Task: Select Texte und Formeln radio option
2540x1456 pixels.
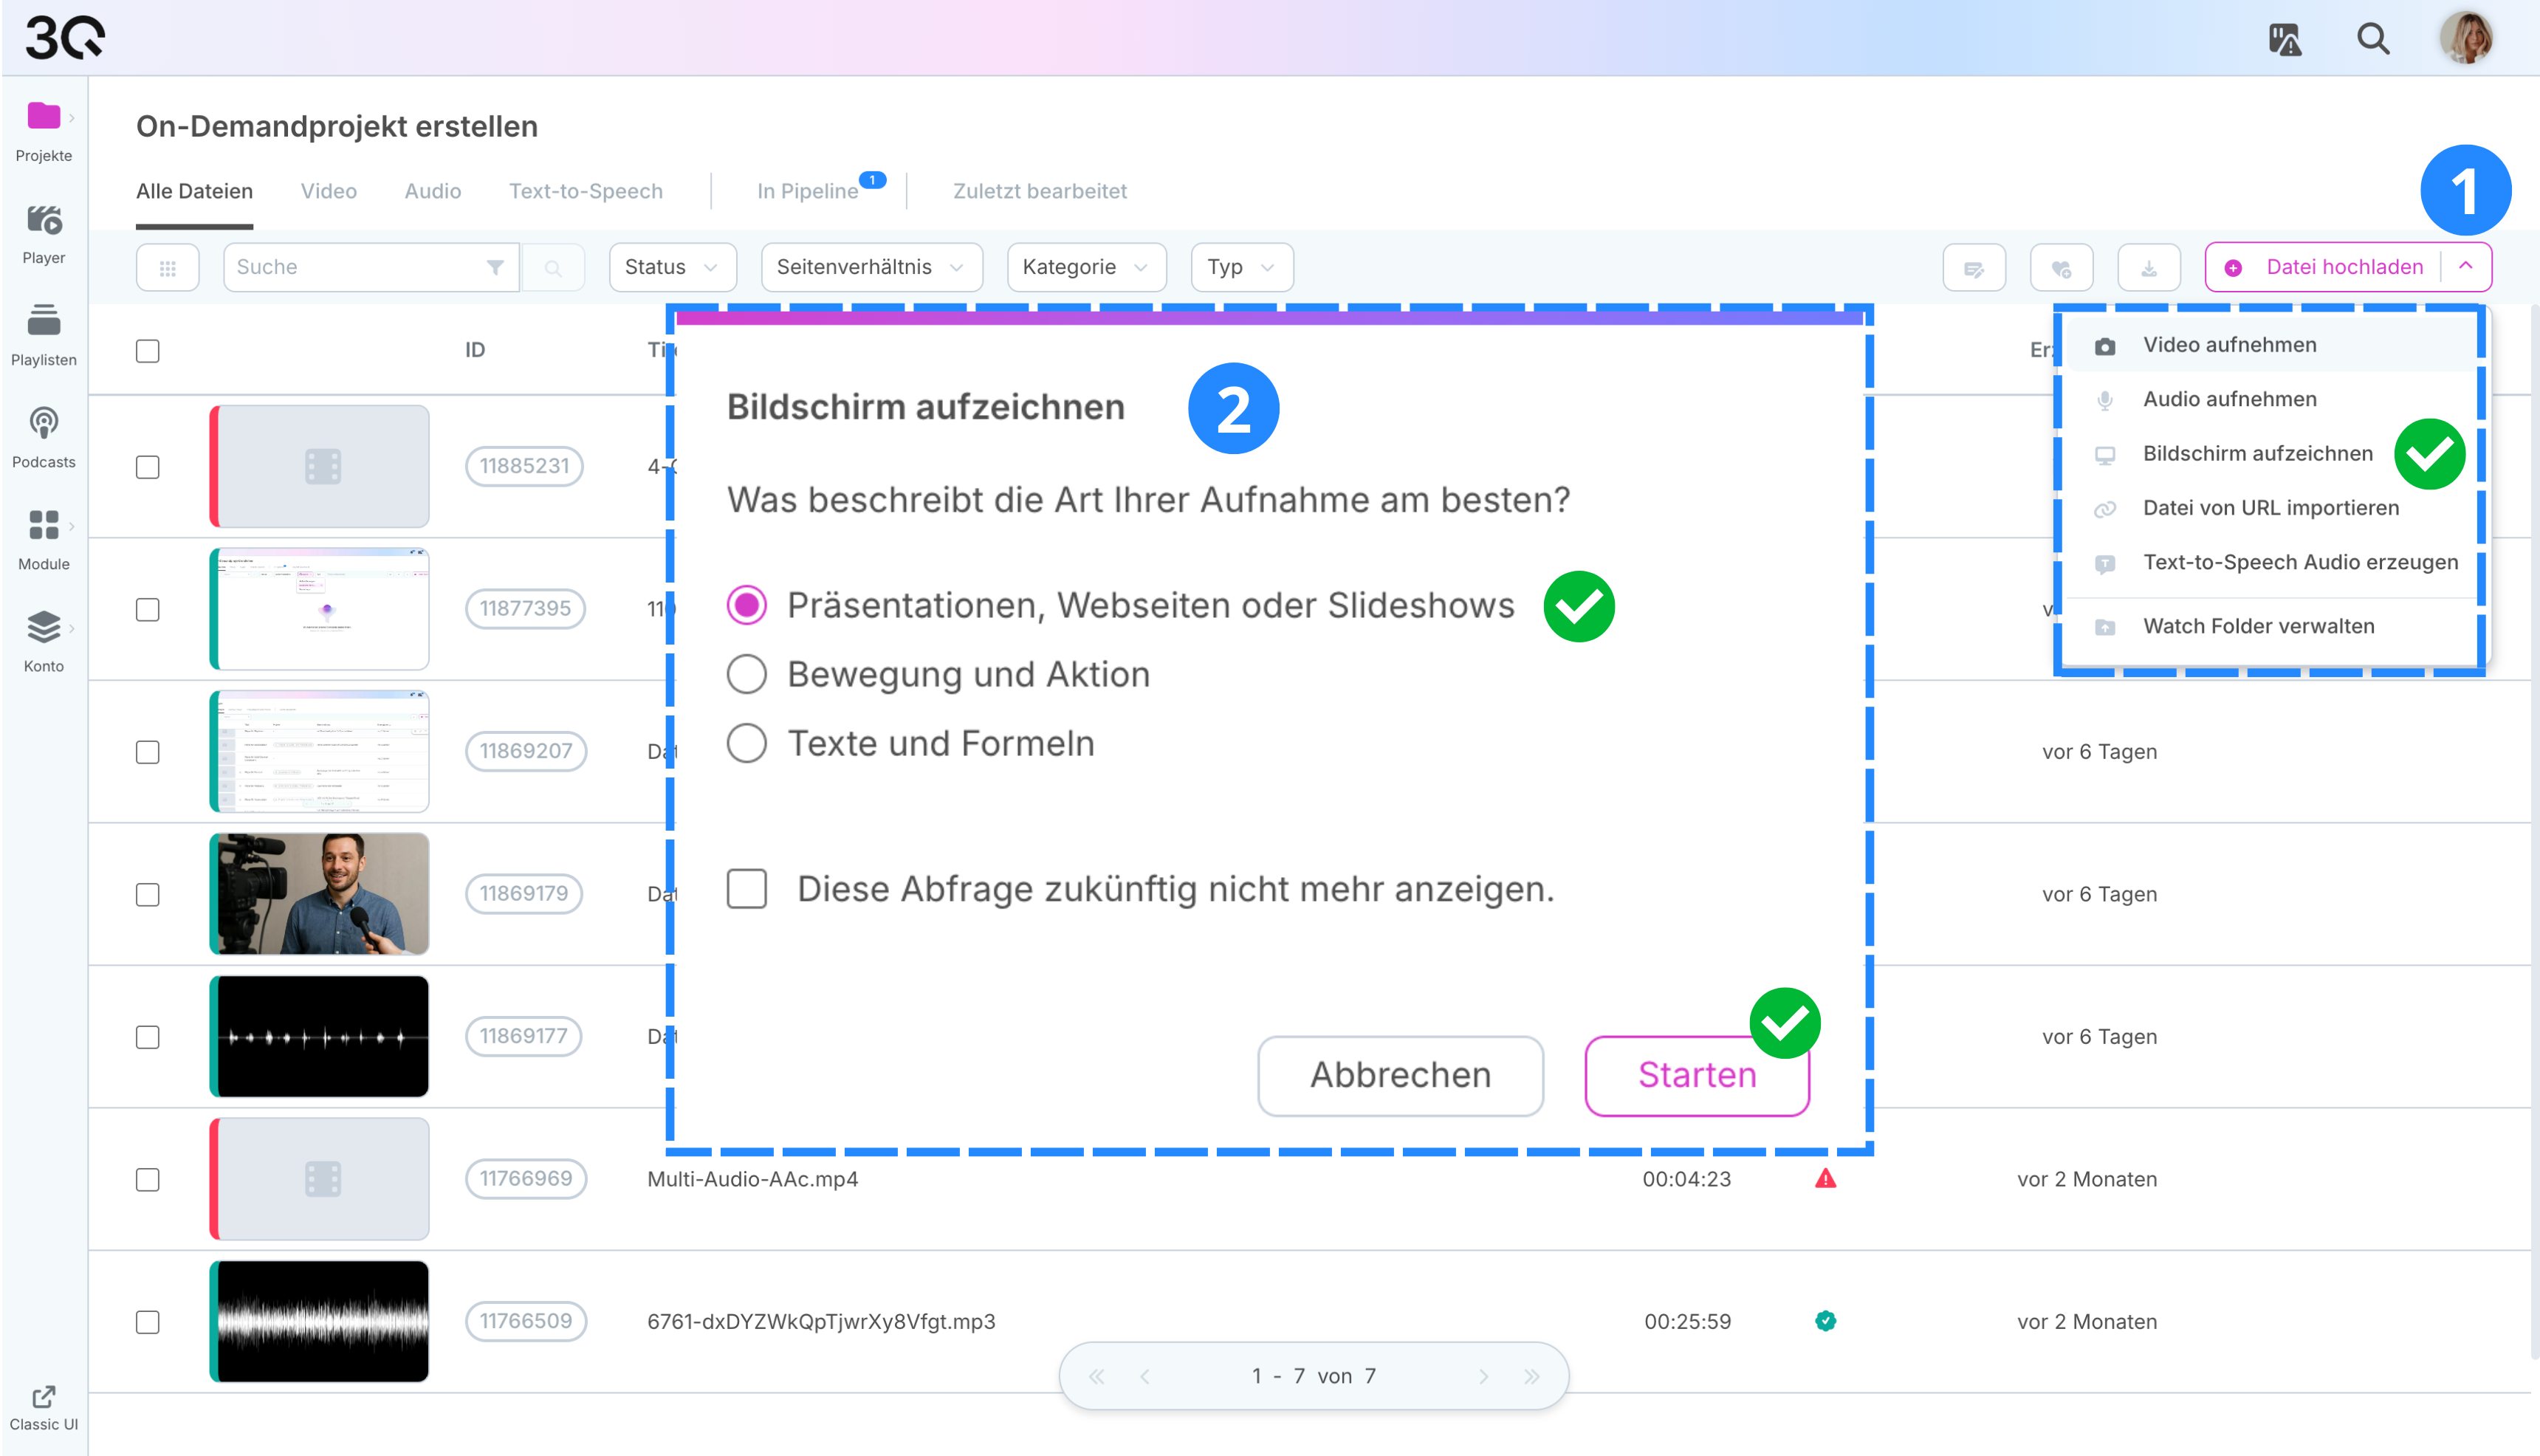Action: click(x=746, y=744)
